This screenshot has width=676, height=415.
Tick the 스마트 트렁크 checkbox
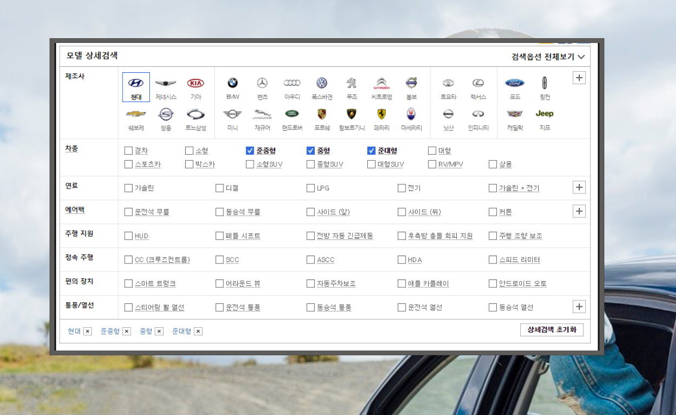(128, 284)
